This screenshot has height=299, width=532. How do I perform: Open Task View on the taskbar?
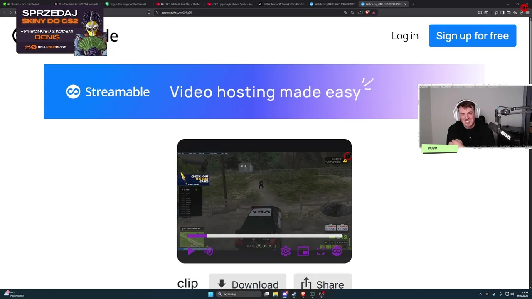pos(266,294)
